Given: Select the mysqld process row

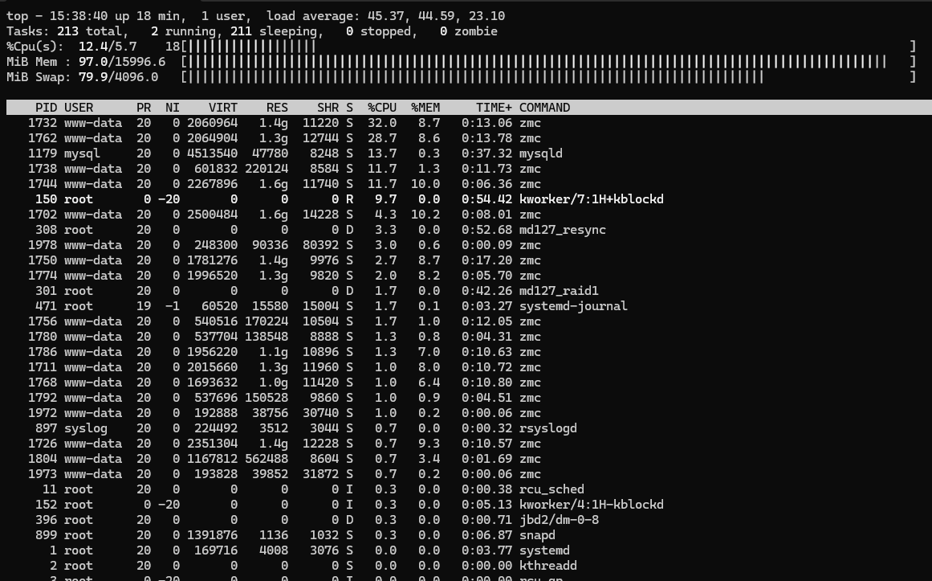Looking at the screenshot, I should tap(321, 153).
